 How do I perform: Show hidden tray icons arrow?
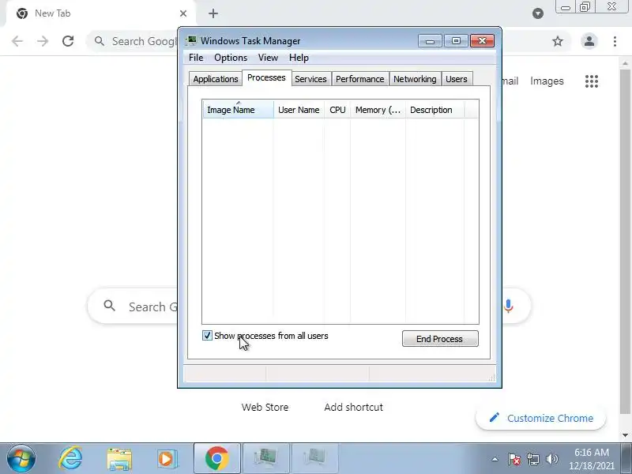tap(495, 459)
